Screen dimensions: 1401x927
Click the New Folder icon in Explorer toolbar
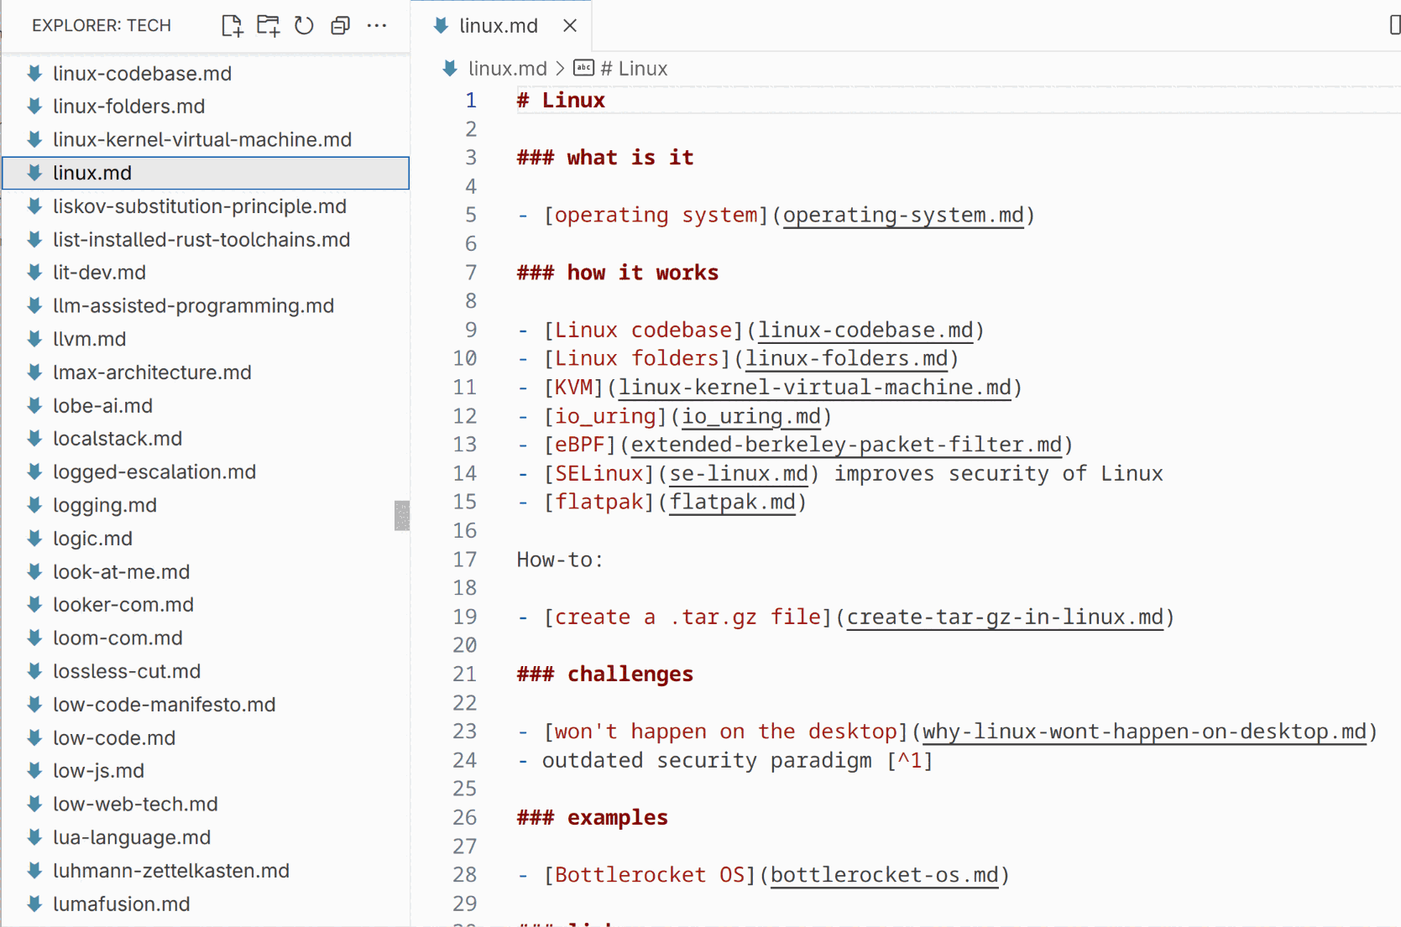click(268, 25)
